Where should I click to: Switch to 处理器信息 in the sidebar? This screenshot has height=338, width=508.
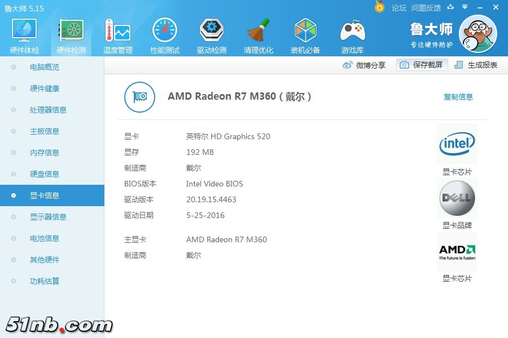48,110
